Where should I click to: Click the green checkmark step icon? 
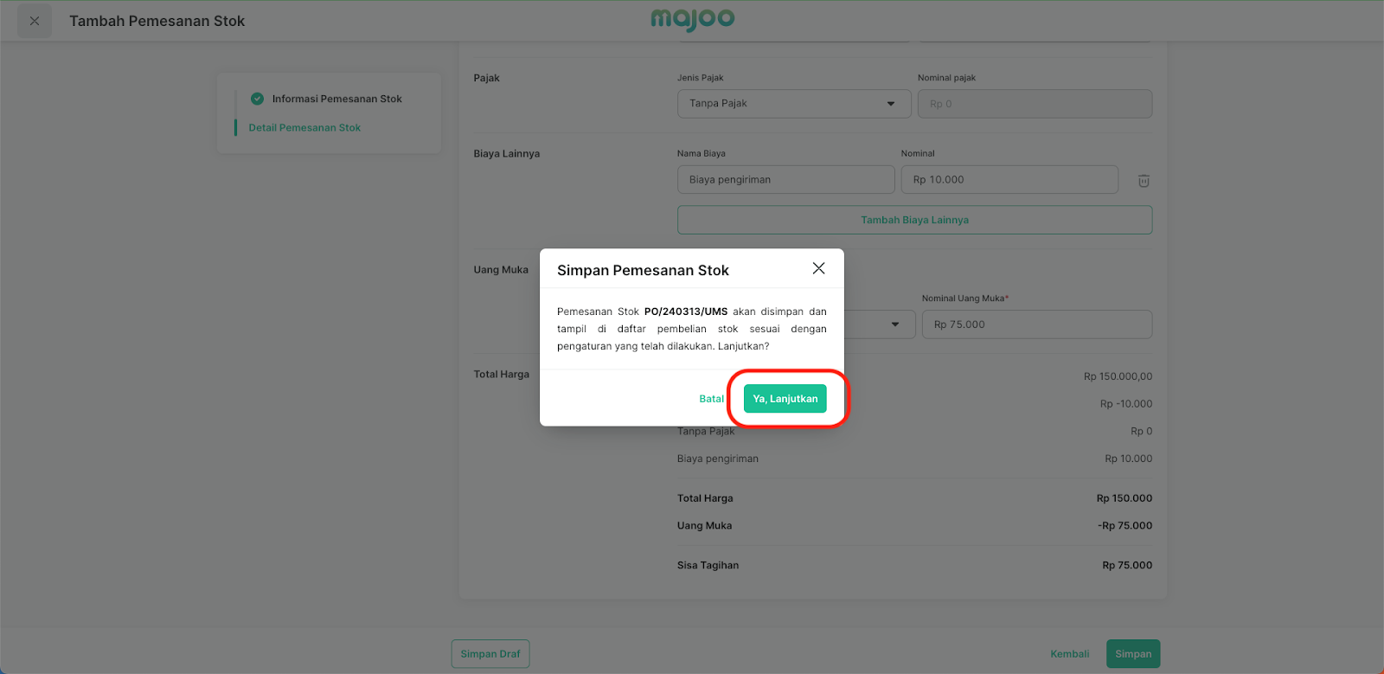257,99
